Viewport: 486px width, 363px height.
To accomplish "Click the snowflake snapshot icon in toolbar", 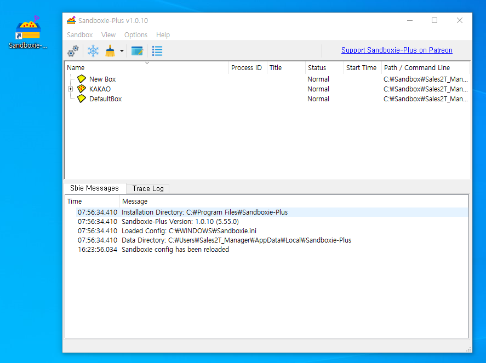I will [93, 51].
